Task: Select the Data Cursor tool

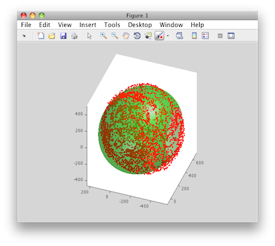Action: (x=148, y=35)
